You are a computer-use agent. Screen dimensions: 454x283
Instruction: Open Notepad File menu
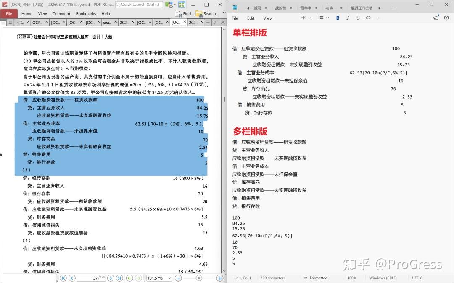(x=235, y=18)
